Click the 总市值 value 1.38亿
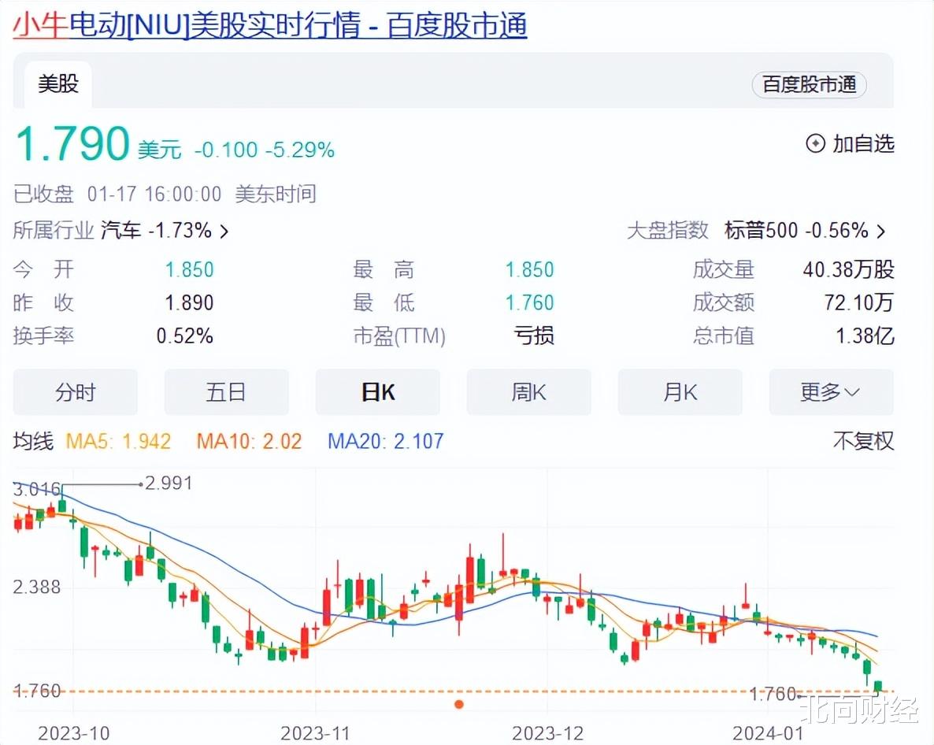The image size is (934, 745). coord(865,335)
